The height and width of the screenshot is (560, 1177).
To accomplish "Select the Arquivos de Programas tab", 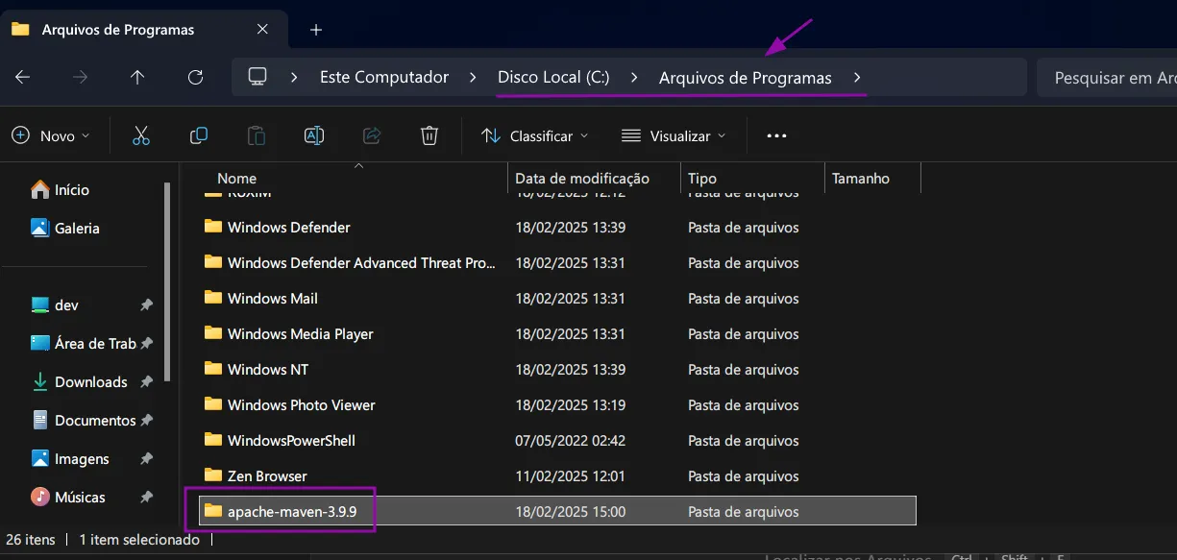I will pyautogui.click(x=117, y=30).
